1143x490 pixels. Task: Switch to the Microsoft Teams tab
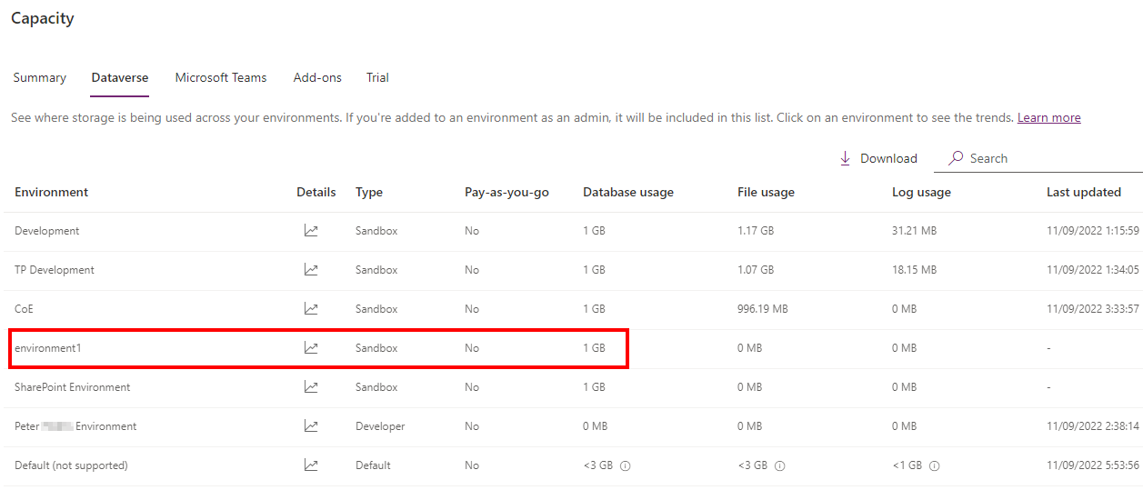click(221, 78)
